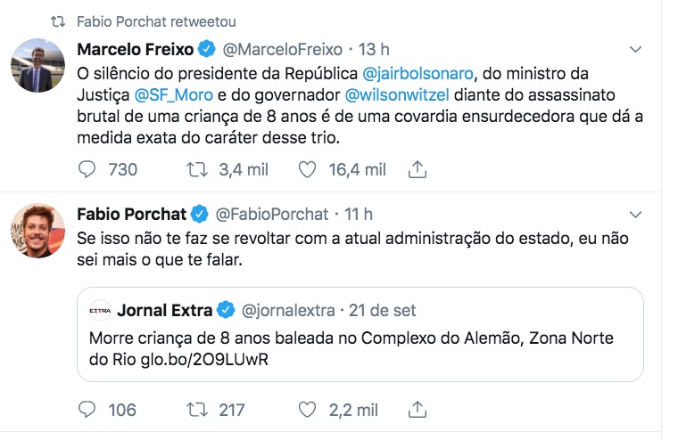Image resolution: width=678 pixels, height=440 pixels.
Task: Share Marcelo Freixo's tweet
Action: tap(417, 169)
